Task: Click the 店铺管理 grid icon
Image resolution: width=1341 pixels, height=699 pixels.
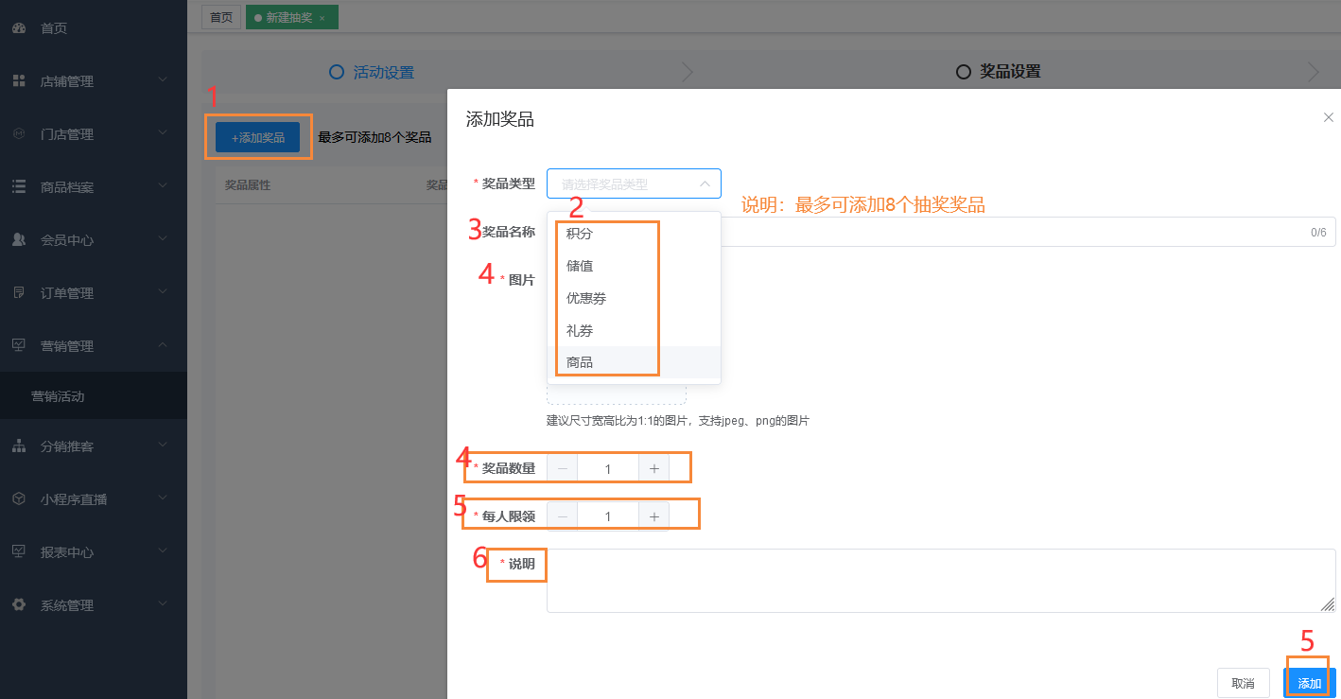Action: (x=19, y=81)
